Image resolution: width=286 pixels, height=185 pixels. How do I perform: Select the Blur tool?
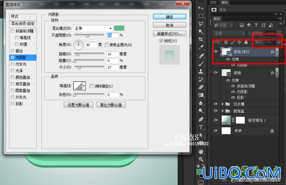coord(201,103)
